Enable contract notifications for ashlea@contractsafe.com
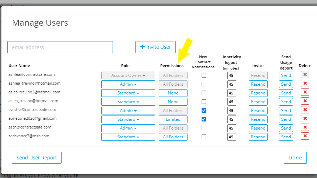Viewport: 317px width, 178px height. 204,75
